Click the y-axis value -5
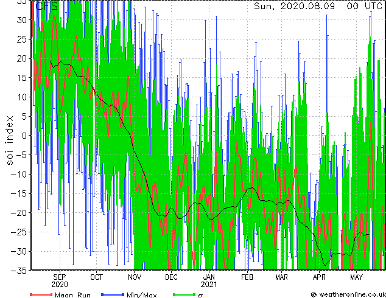 21,155
